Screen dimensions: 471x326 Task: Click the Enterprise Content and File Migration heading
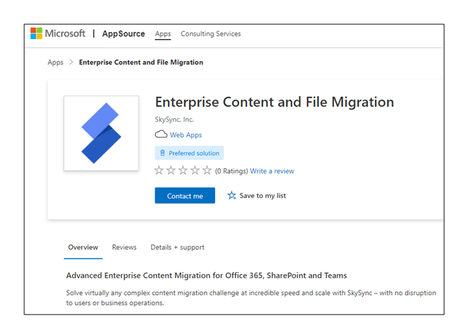point(274,102)
